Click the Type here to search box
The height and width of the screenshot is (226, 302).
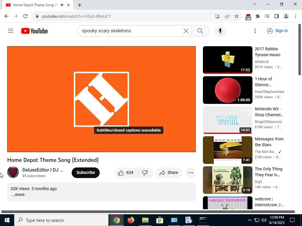tap(61, 220)
